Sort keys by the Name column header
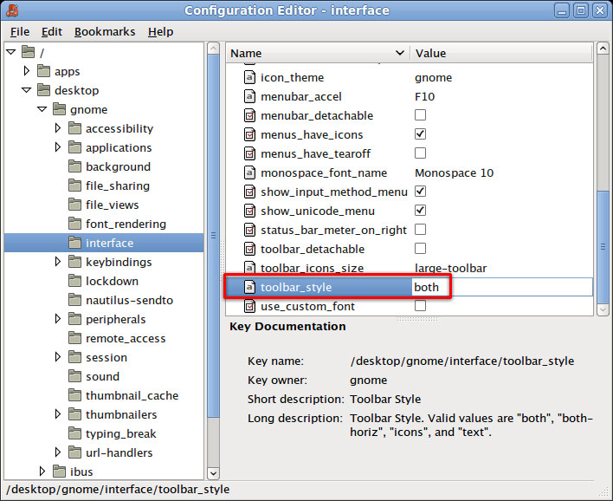Viewport: 613px width, 501px height. tap(318, 53)
